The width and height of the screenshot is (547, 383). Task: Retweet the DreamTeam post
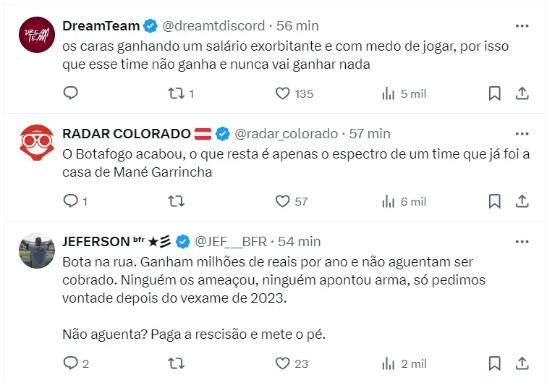coord(177,93)
